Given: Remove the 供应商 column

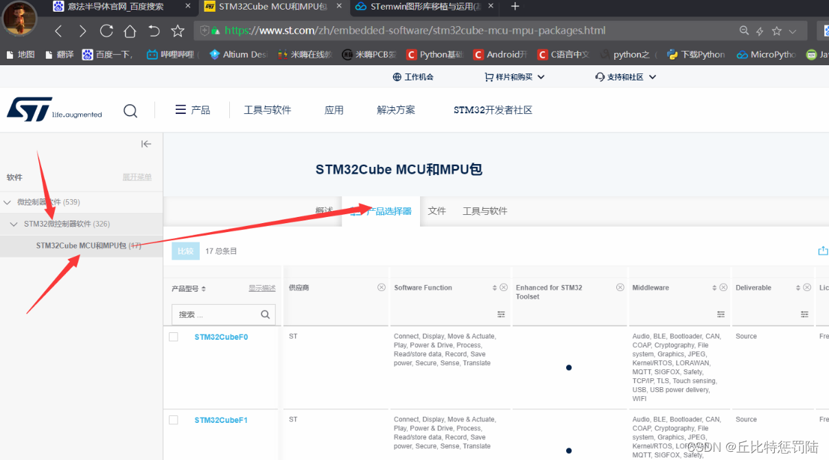Looking at the screenshot, I should 382,287.
